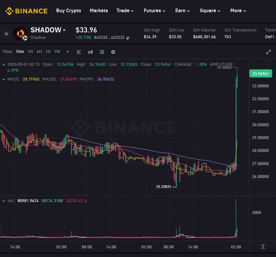This screenshot has height=257, width=276.
Task: Click the 24h Transactions value 753
Action: [x=228, y=37]
